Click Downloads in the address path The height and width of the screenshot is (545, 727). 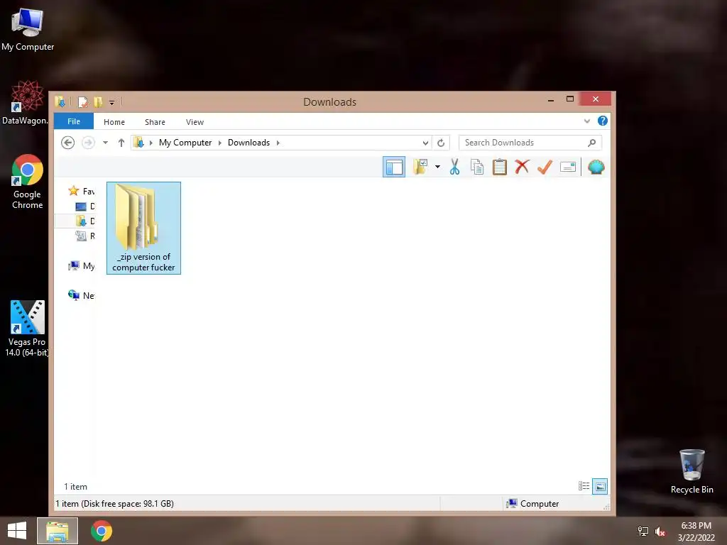point(248,143)
